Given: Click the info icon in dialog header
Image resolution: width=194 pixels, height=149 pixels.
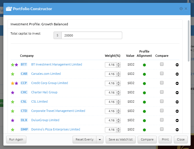Looking at the screenshot, I should (181, 9).
